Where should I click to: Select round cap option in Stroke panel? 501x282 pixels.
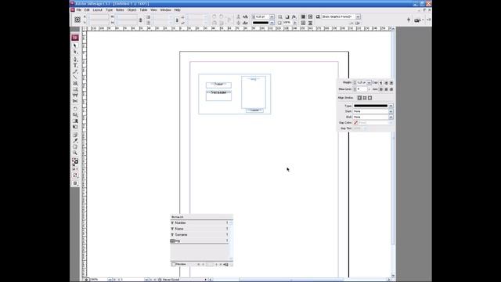point(386,83)
